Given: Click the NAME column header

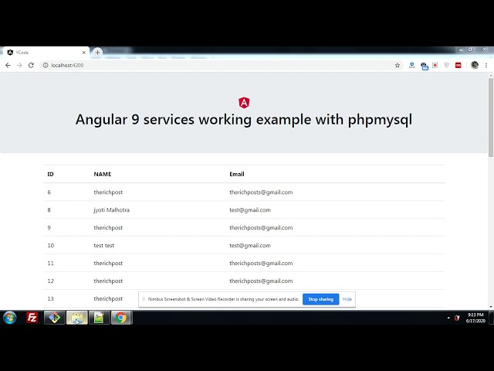Looking at the screenshot, I should click(103, 174).
